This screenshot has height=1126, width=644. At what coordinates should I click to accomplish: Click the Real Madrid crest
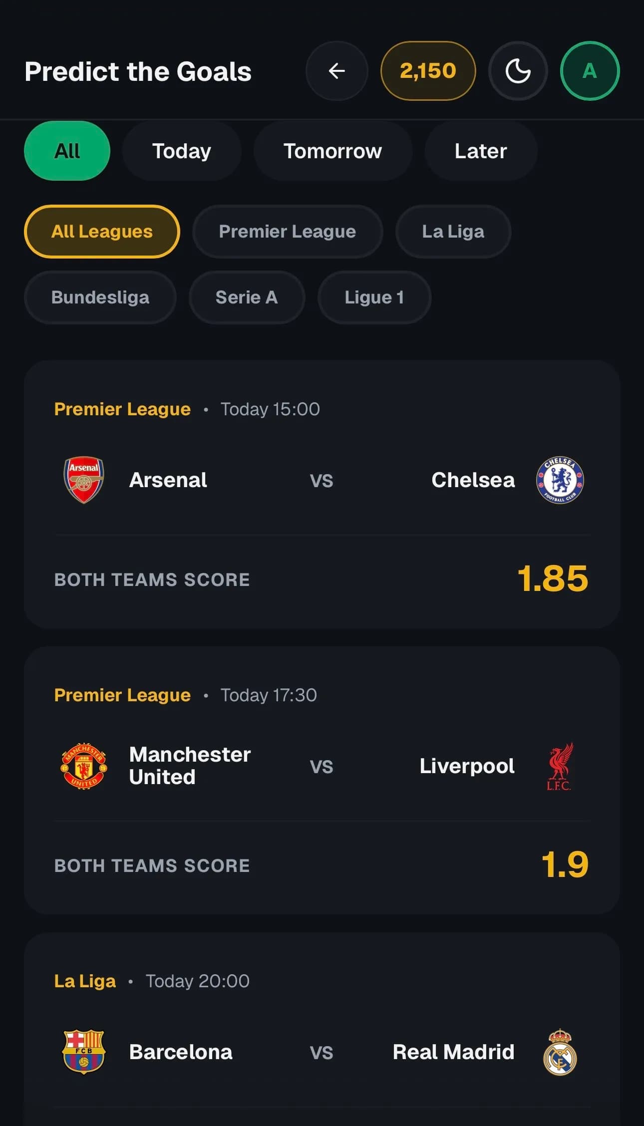click(560, 1052)
